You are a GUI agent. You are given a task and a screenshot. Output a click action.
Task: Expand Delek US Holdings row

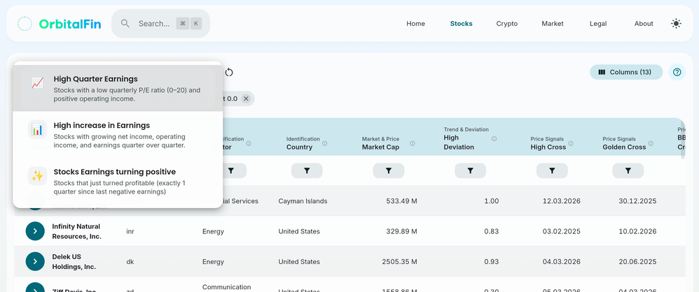(x=35, y=261)
